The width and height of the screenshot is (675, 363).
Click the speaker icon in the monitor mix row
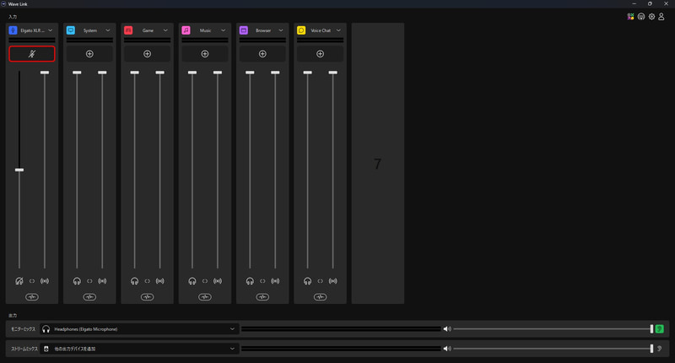tap(447, 329)
